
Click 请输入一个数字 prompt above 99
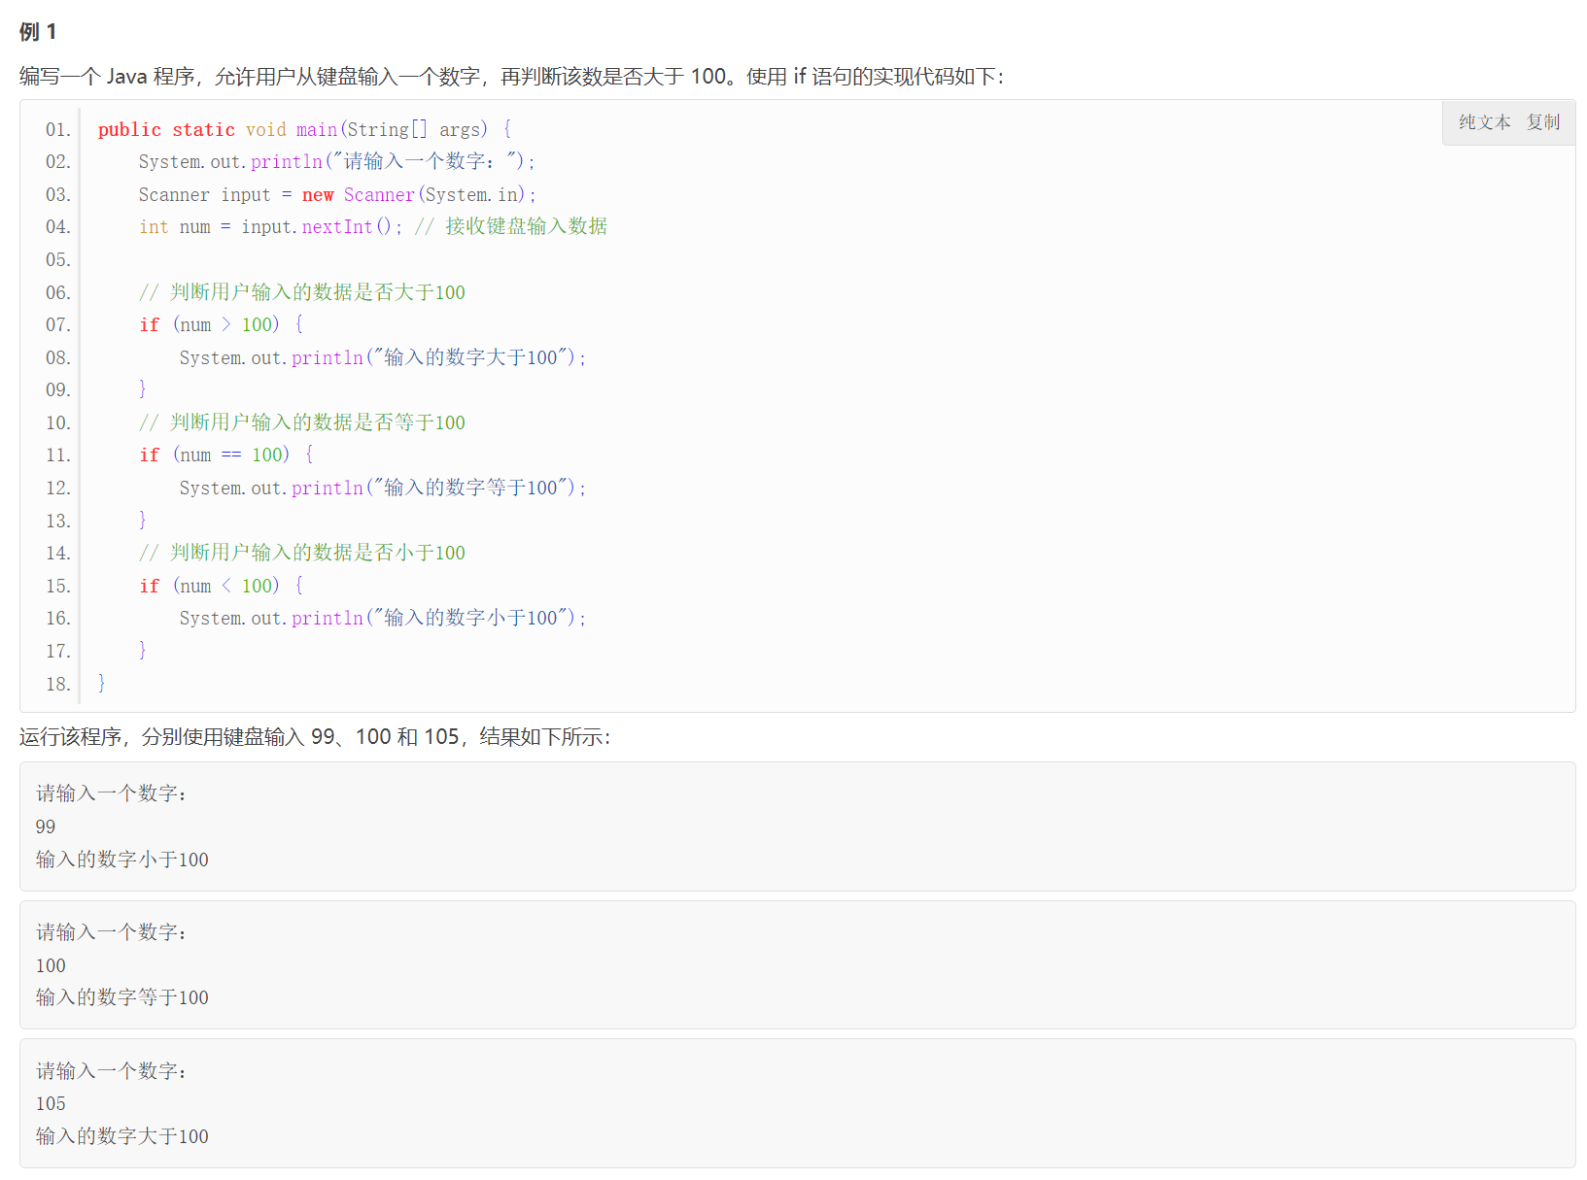(111, 793)
